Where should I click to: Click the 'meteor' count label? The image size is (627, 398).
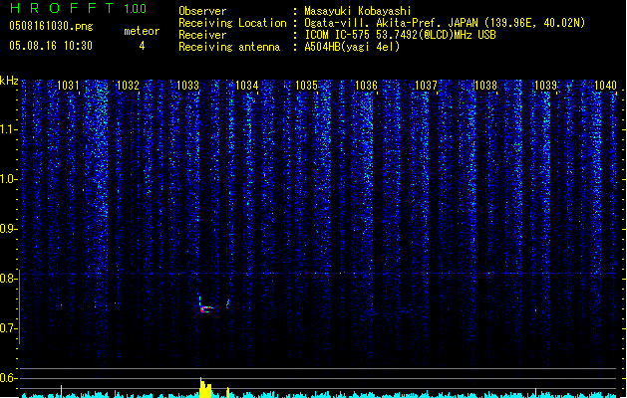click(142, 31)
